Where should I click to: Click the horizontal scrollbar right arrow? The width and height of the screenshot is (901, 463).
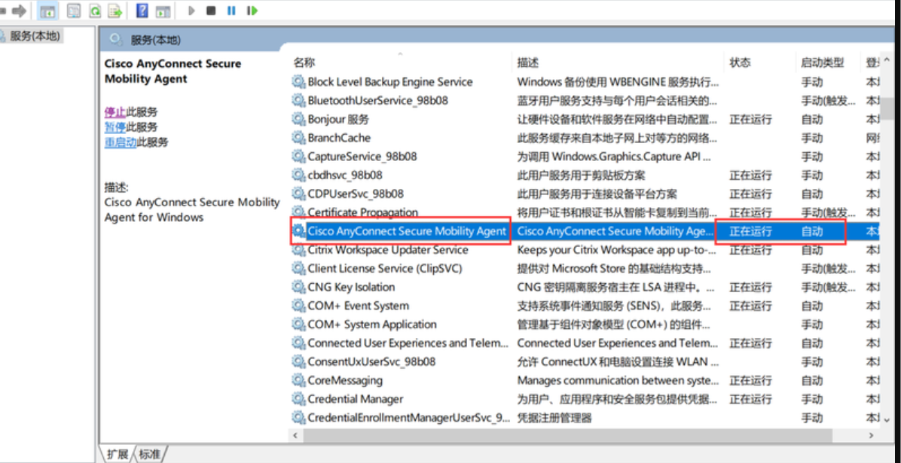click(x=872, y=435)
